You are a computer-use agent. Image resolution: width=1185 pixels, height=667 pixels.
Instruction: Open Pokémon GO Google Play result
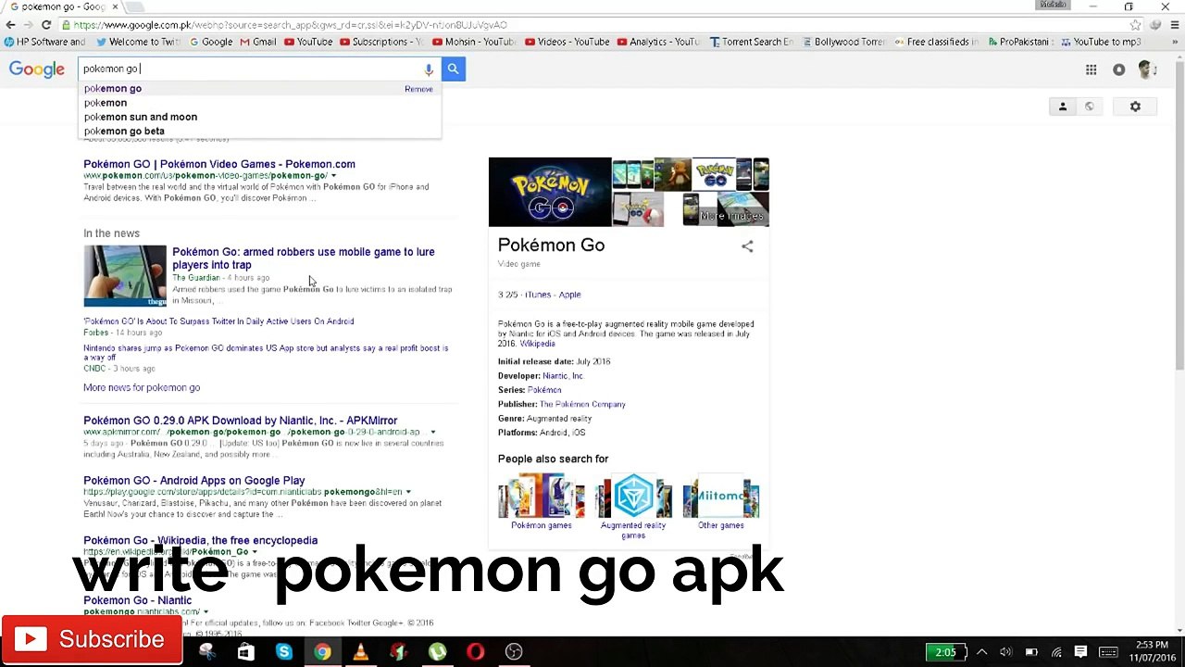pos(194,481)
